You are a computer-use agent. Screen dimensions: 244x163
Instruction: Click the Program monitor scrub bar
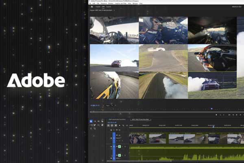166,112
